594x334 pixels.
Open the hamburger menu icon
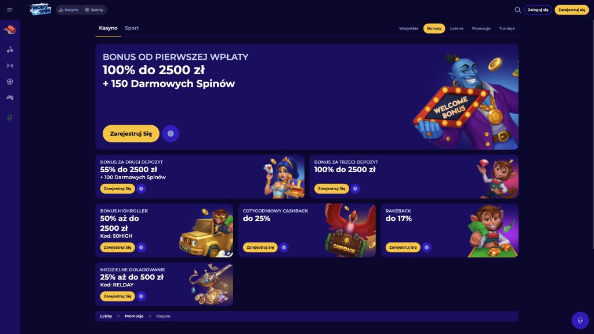click(9, 10)
